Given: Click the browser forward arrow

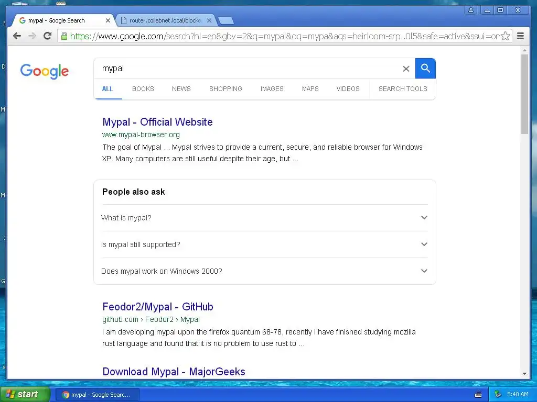Looking at the screenshot, I should pos(32,36).
